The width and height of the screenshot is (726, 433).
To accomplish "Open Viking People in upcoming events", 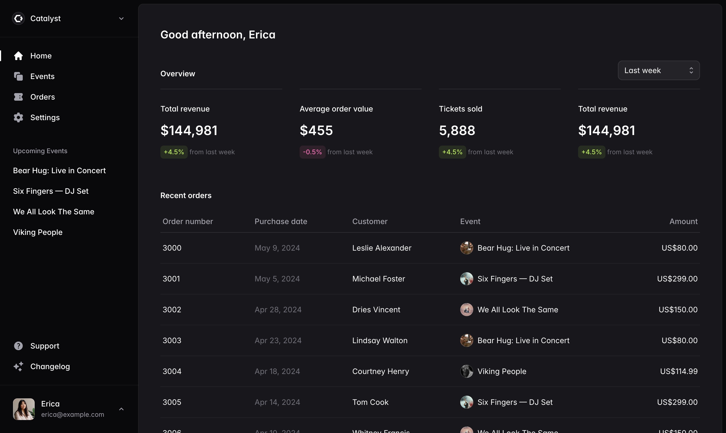I will click(38, 232).
